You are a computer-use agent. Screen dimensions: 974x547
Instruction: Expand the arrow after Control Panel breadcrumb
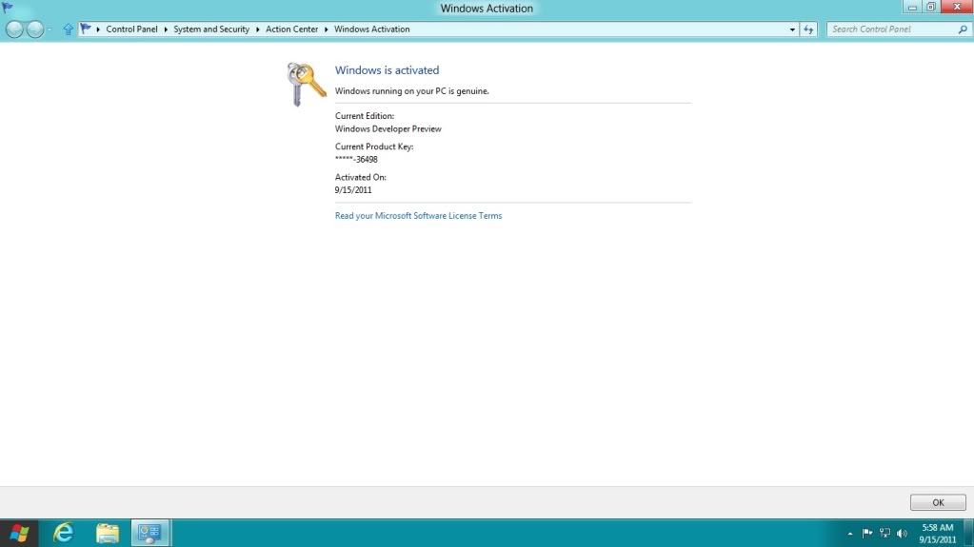click(x=166, y=29)
